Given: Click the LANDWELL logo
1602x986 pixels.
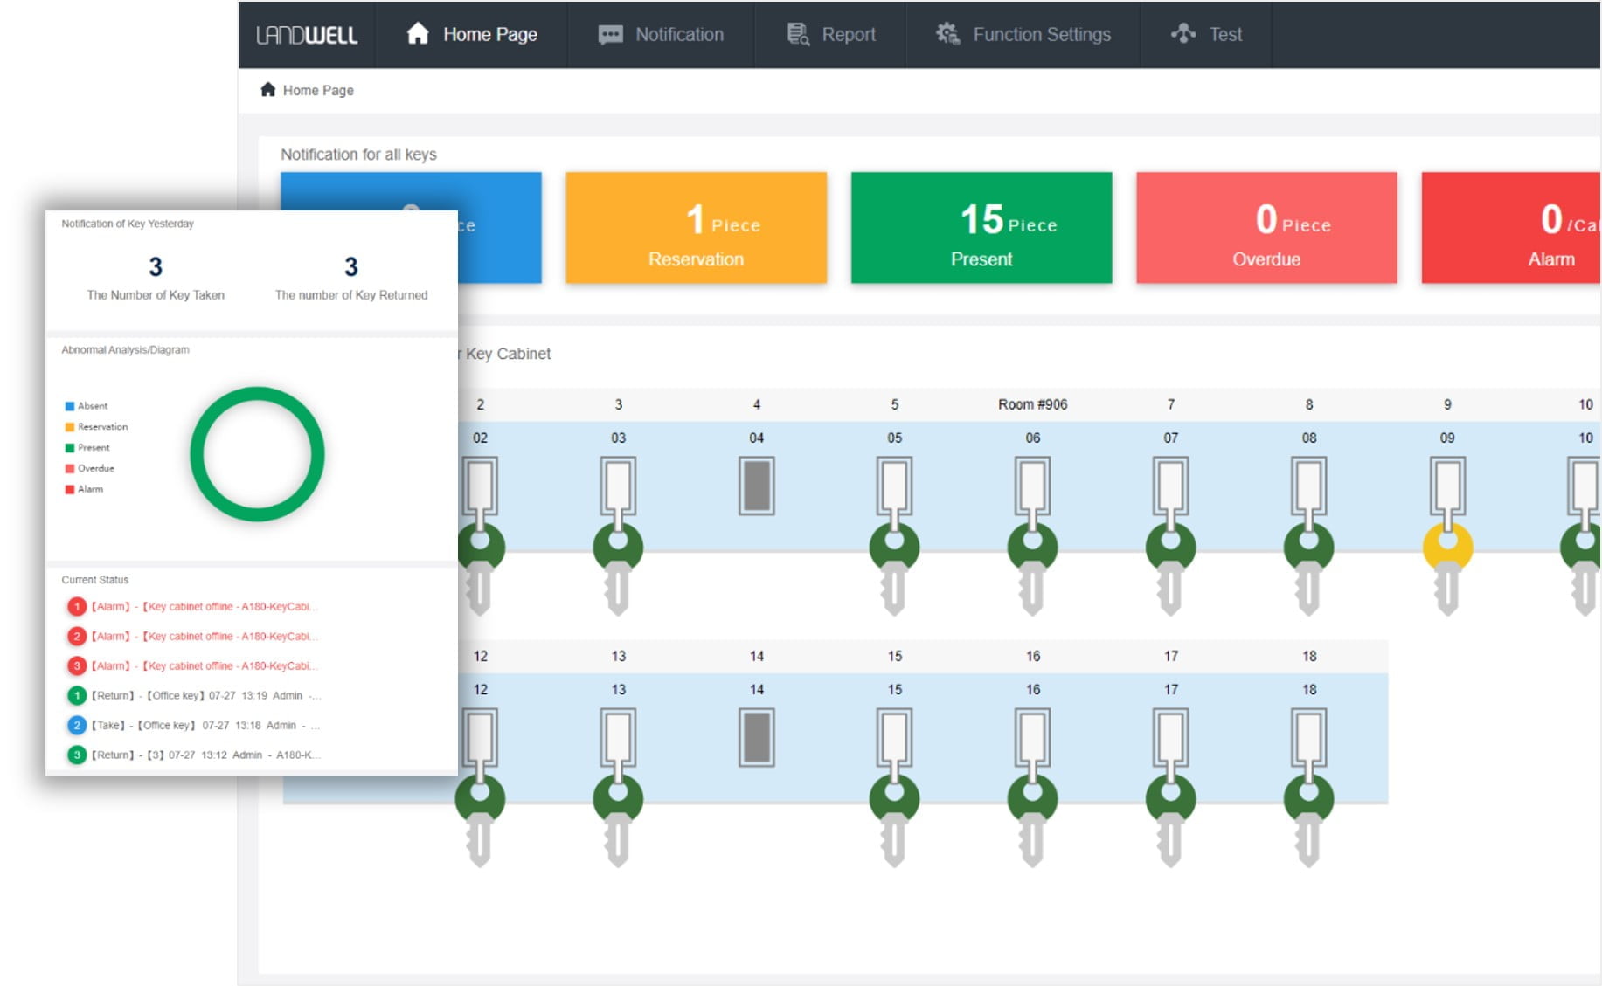Looking at the screenshot, I should click(x=308, y=35).
